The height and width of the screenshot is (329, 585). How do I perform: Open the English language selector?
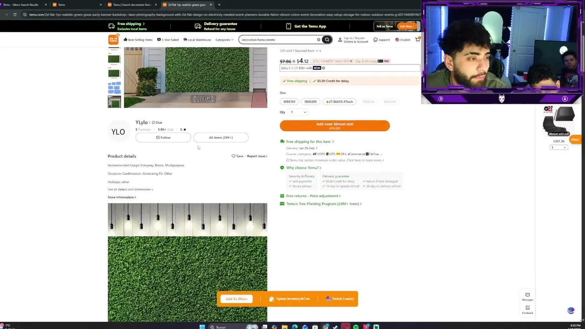(403, 40)
